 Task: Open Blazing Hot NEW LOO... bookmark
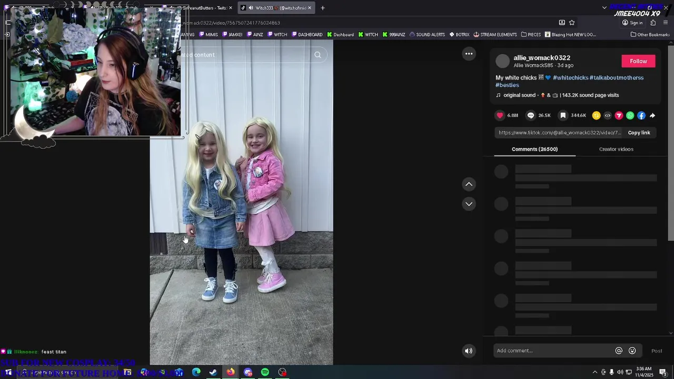[x=570, y=35]
